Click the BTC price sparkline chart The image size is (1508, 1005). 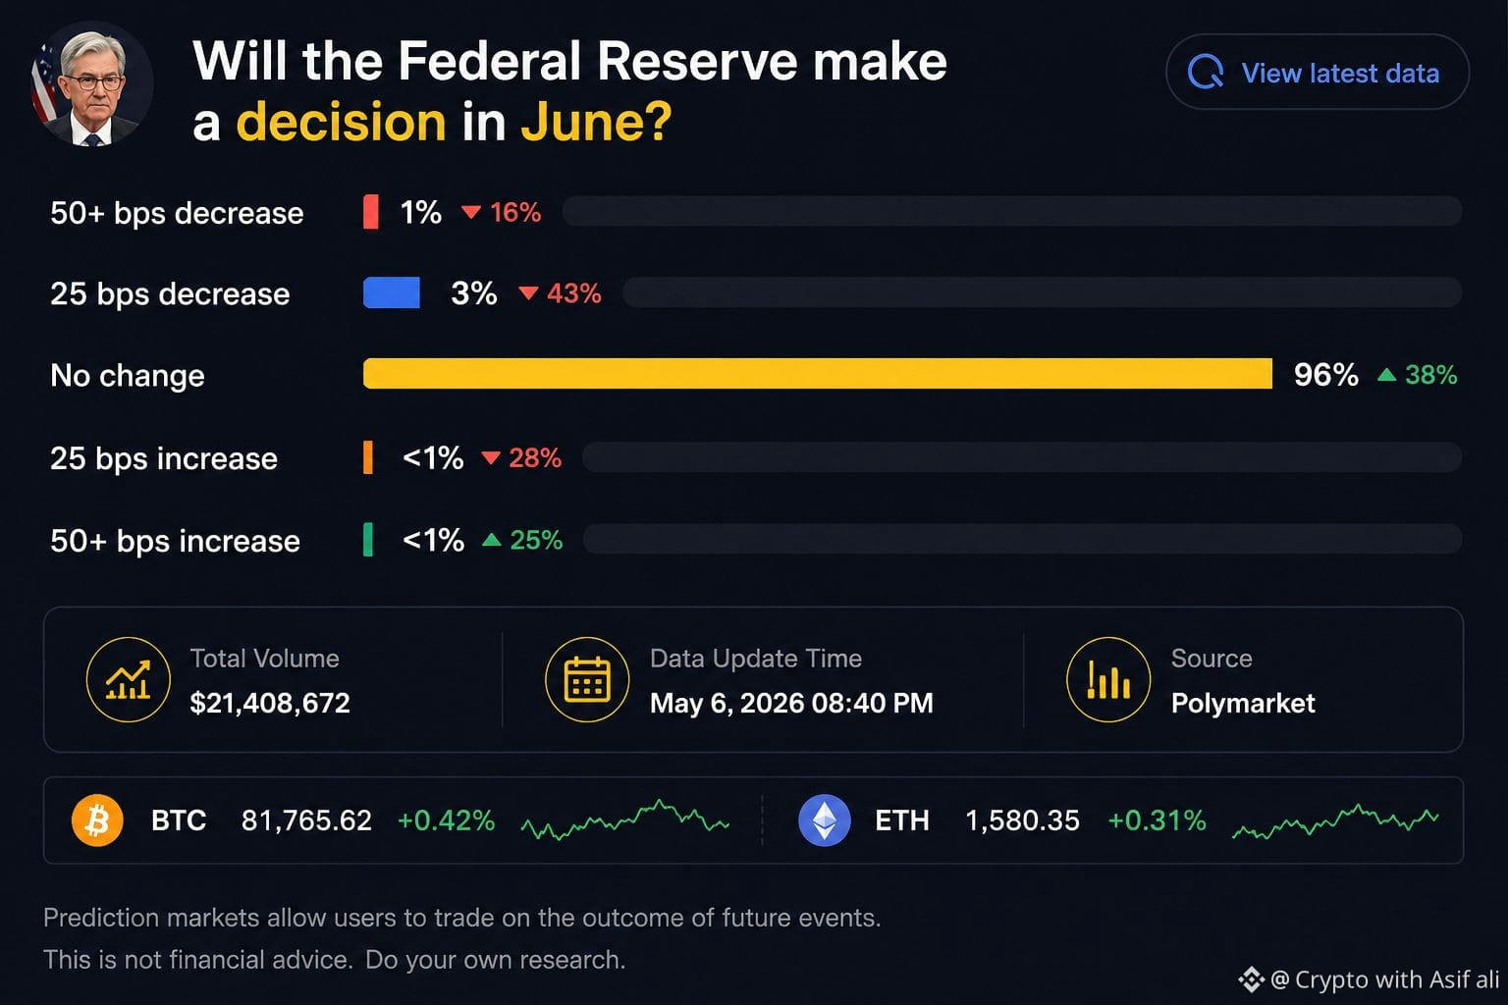click(x=625, y=820)
